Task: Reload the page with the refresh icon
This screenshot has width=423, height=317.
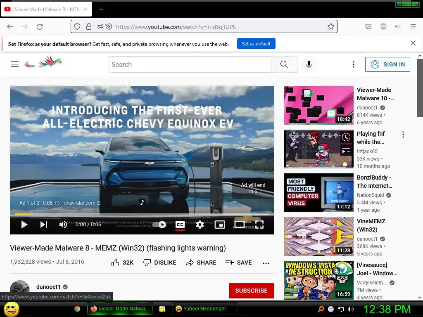Action: 40,27
